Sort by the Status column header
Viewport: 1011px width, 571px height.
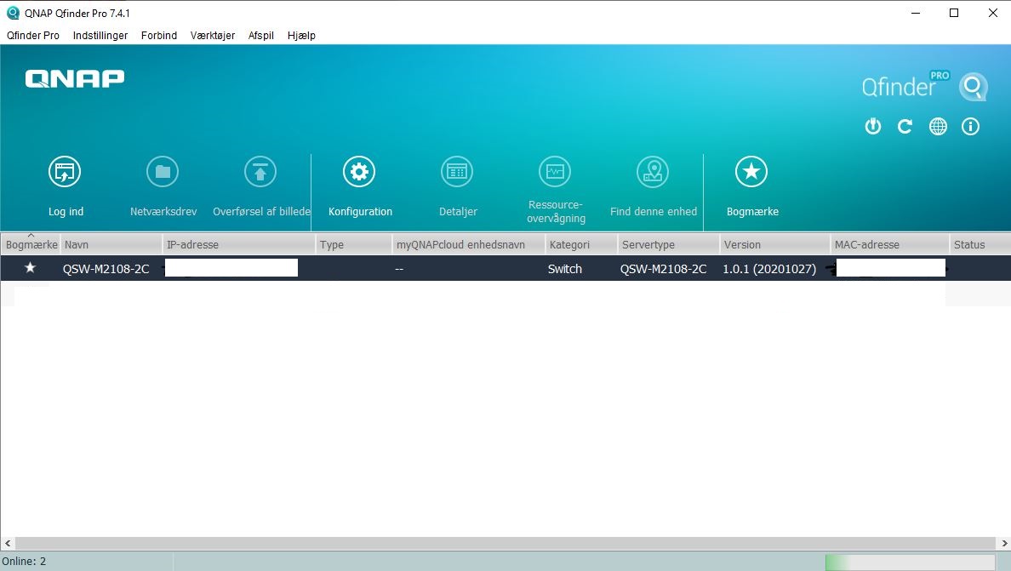[980, 244]
